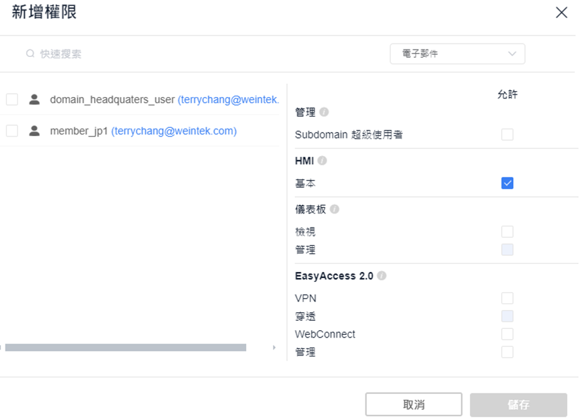The width and height of the screenshot is (580, 420).
Task: Click the info icon beside 儀表板
Action: [x=335, y=209]
